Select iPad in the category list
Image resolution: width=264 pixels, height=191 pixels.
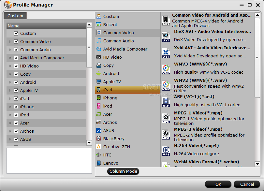pos(128,90)
